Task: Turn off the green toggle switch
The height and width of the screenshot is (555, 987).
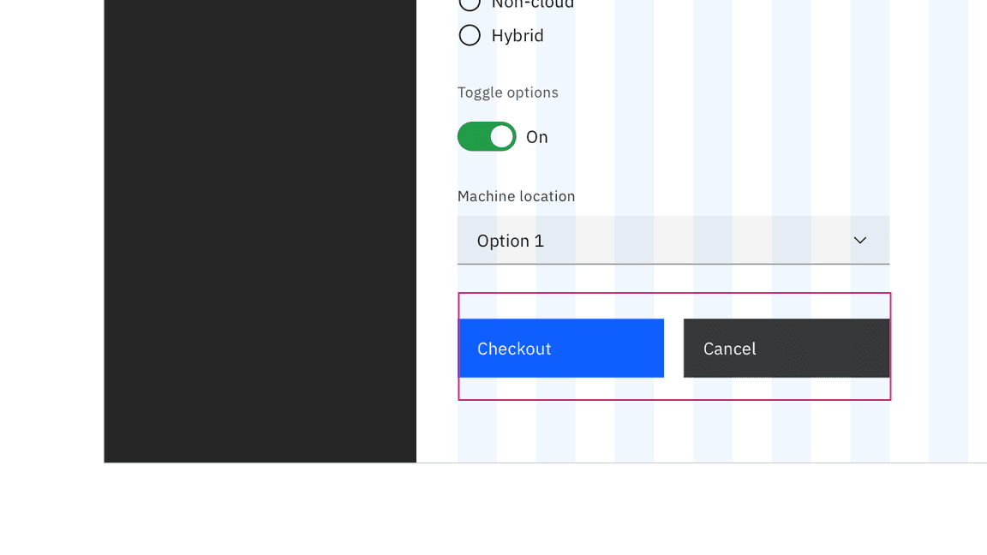Action: click(487, 136)
